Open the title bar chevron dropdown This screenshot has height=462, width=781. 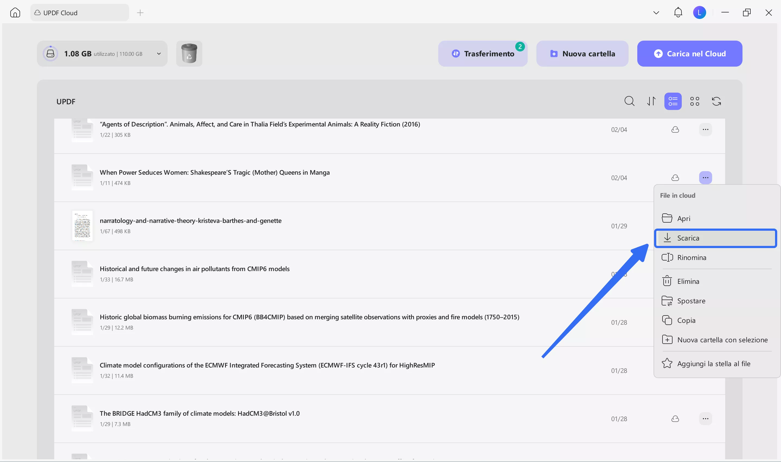coord(656,12)
